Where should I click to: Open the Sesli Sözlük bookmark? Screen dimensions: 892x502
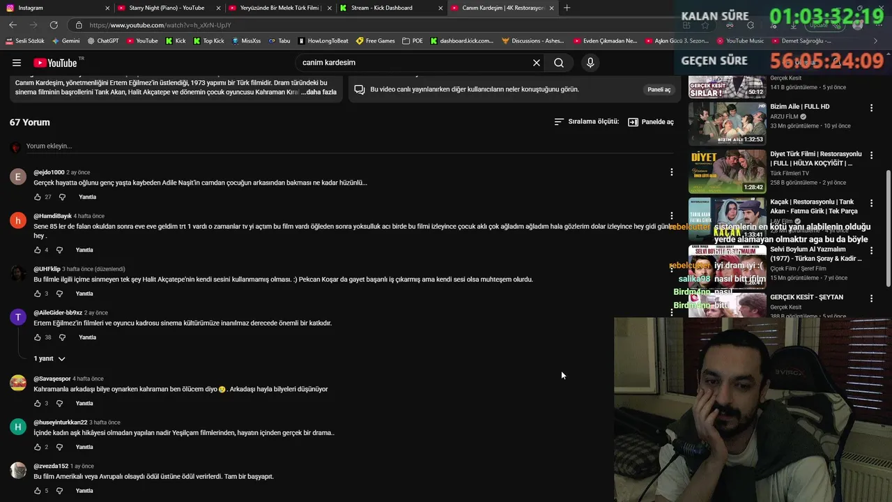(x=24, y=41)
